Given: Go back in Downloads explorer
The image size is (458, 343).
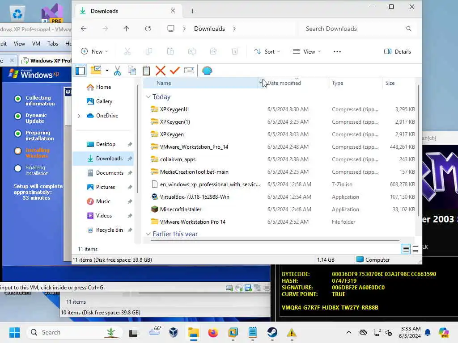Looking at the screenshot, I should pos(84,29).
